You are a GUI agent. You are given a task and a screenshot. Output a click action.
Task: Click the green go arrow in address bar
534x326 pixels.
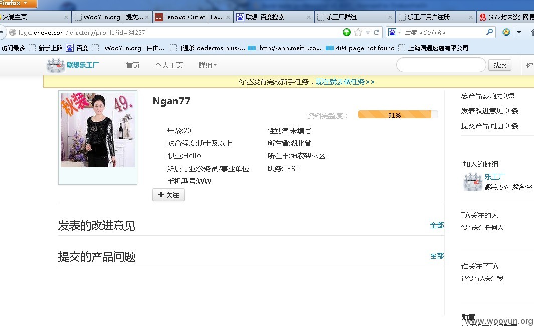tap(346, 32)
